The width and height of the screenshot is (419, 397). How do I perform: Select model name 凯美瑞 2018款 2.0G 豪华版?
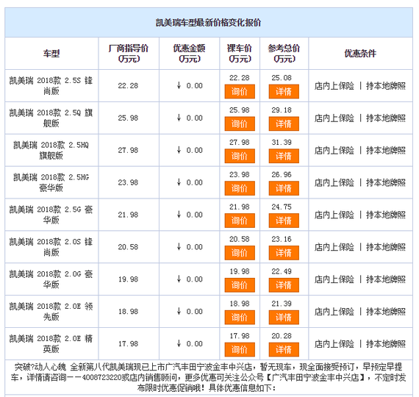pos(51,279)
